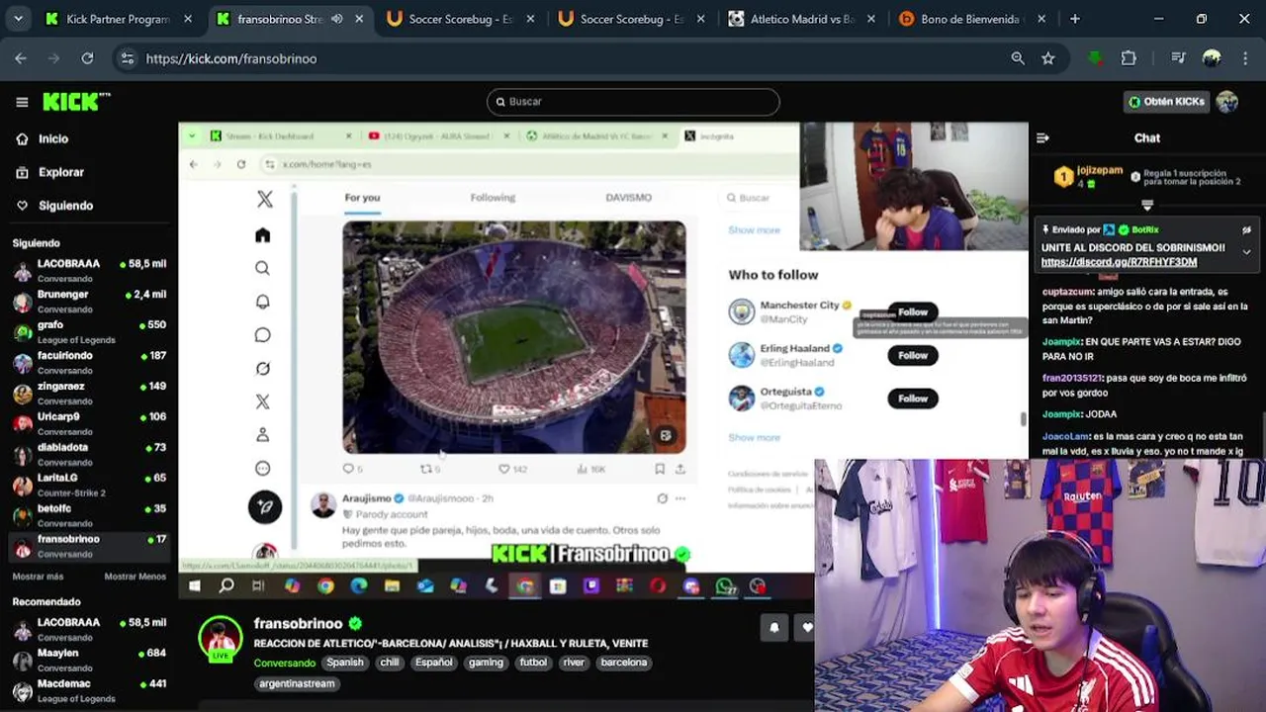Open Chrome extensions puzzle icon
Screen dimensions: 1266x712
pyautogui.click(x=1129, y=58)
